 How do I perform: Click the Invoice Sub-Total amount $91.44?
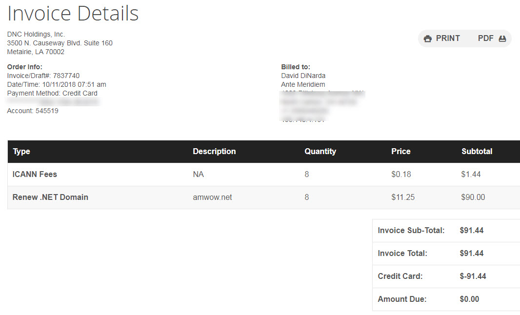[x=471, y=231]
